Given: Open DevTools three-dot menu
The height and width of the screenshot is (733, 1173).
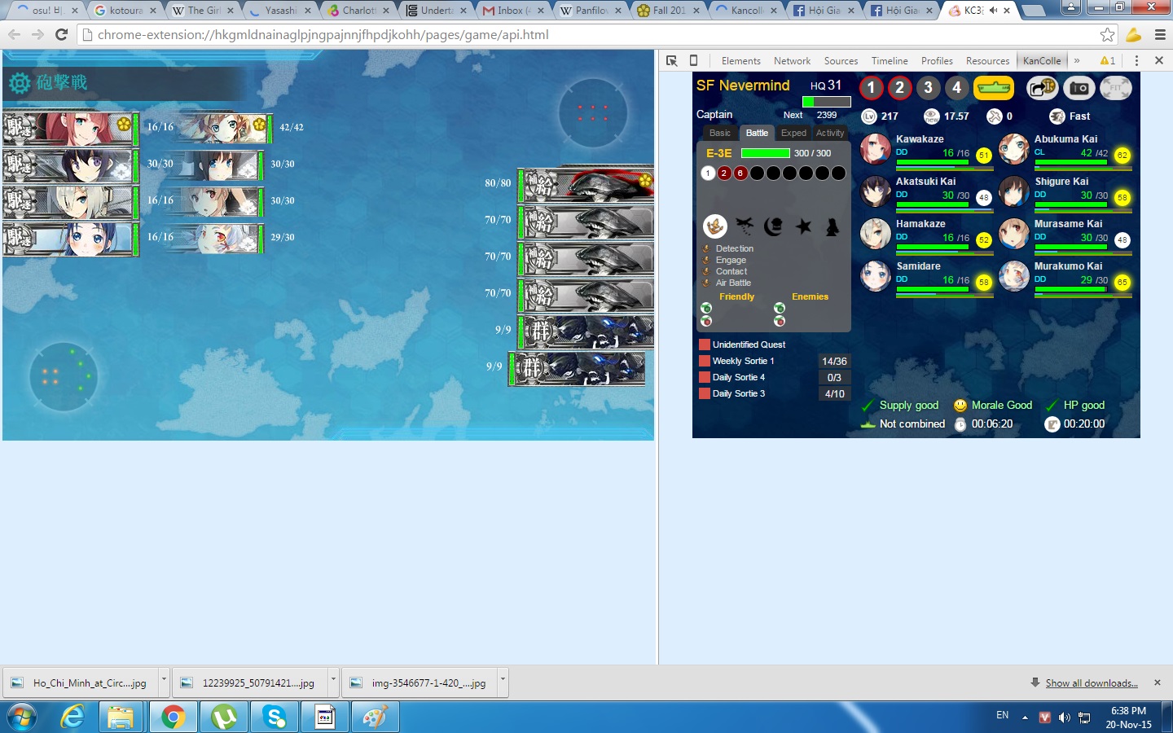Looking at the screenshot, I should pyautogui.click(x=1136, y=60).
